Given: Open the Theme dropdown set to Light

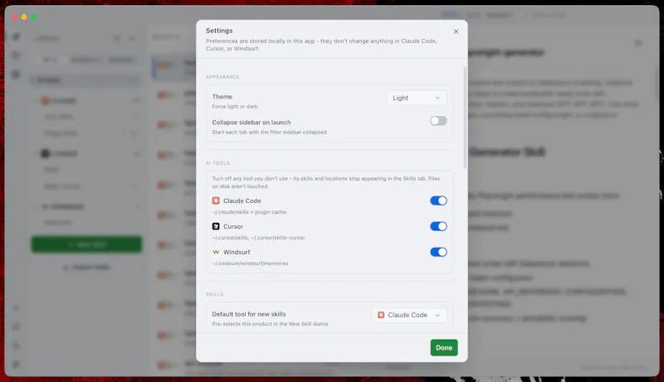Looking at the screenshot, I should 417,98.
